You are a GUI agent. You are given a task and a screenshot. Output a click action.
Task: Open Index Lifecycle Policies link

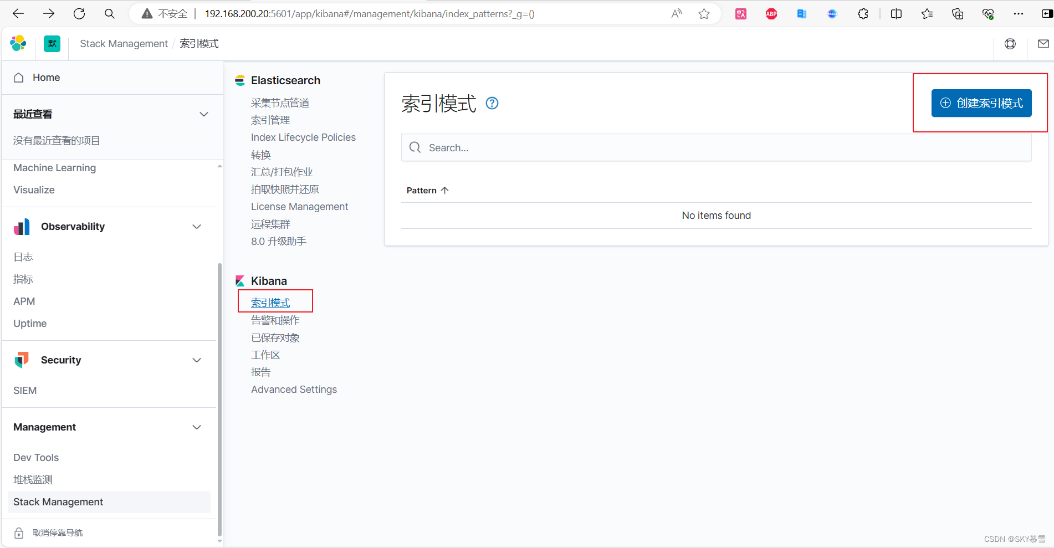tap(303, 137)
